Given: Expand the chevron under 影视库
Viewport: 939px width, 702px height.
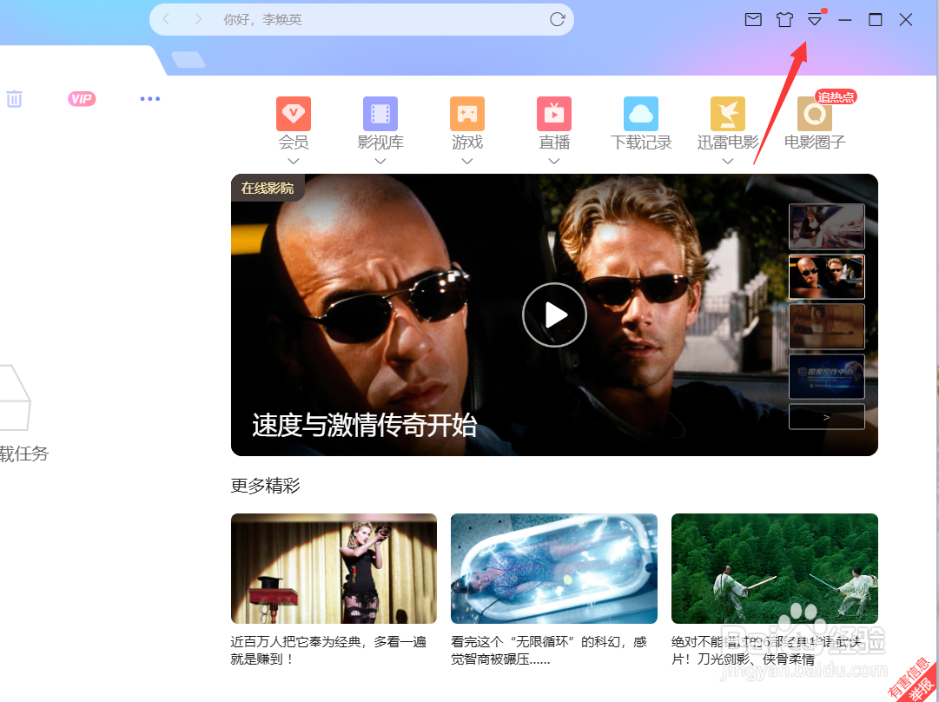Looking at the screenshot, I should pos(380,161).
